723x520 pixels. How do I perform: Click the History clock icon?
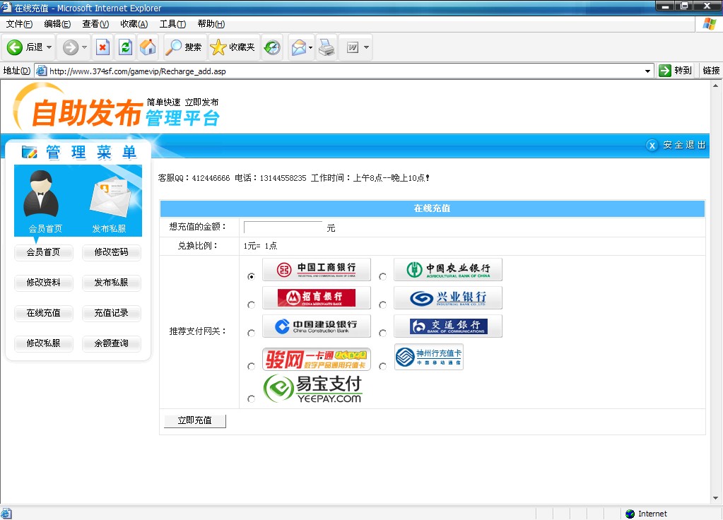point(272,47)
